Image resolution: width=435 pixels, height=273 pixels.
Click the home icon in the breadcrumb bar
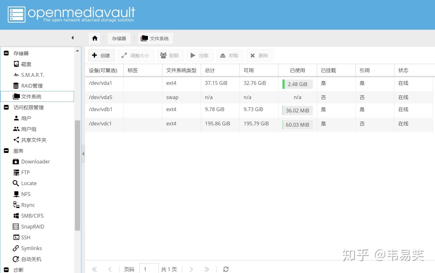point(94,38)
